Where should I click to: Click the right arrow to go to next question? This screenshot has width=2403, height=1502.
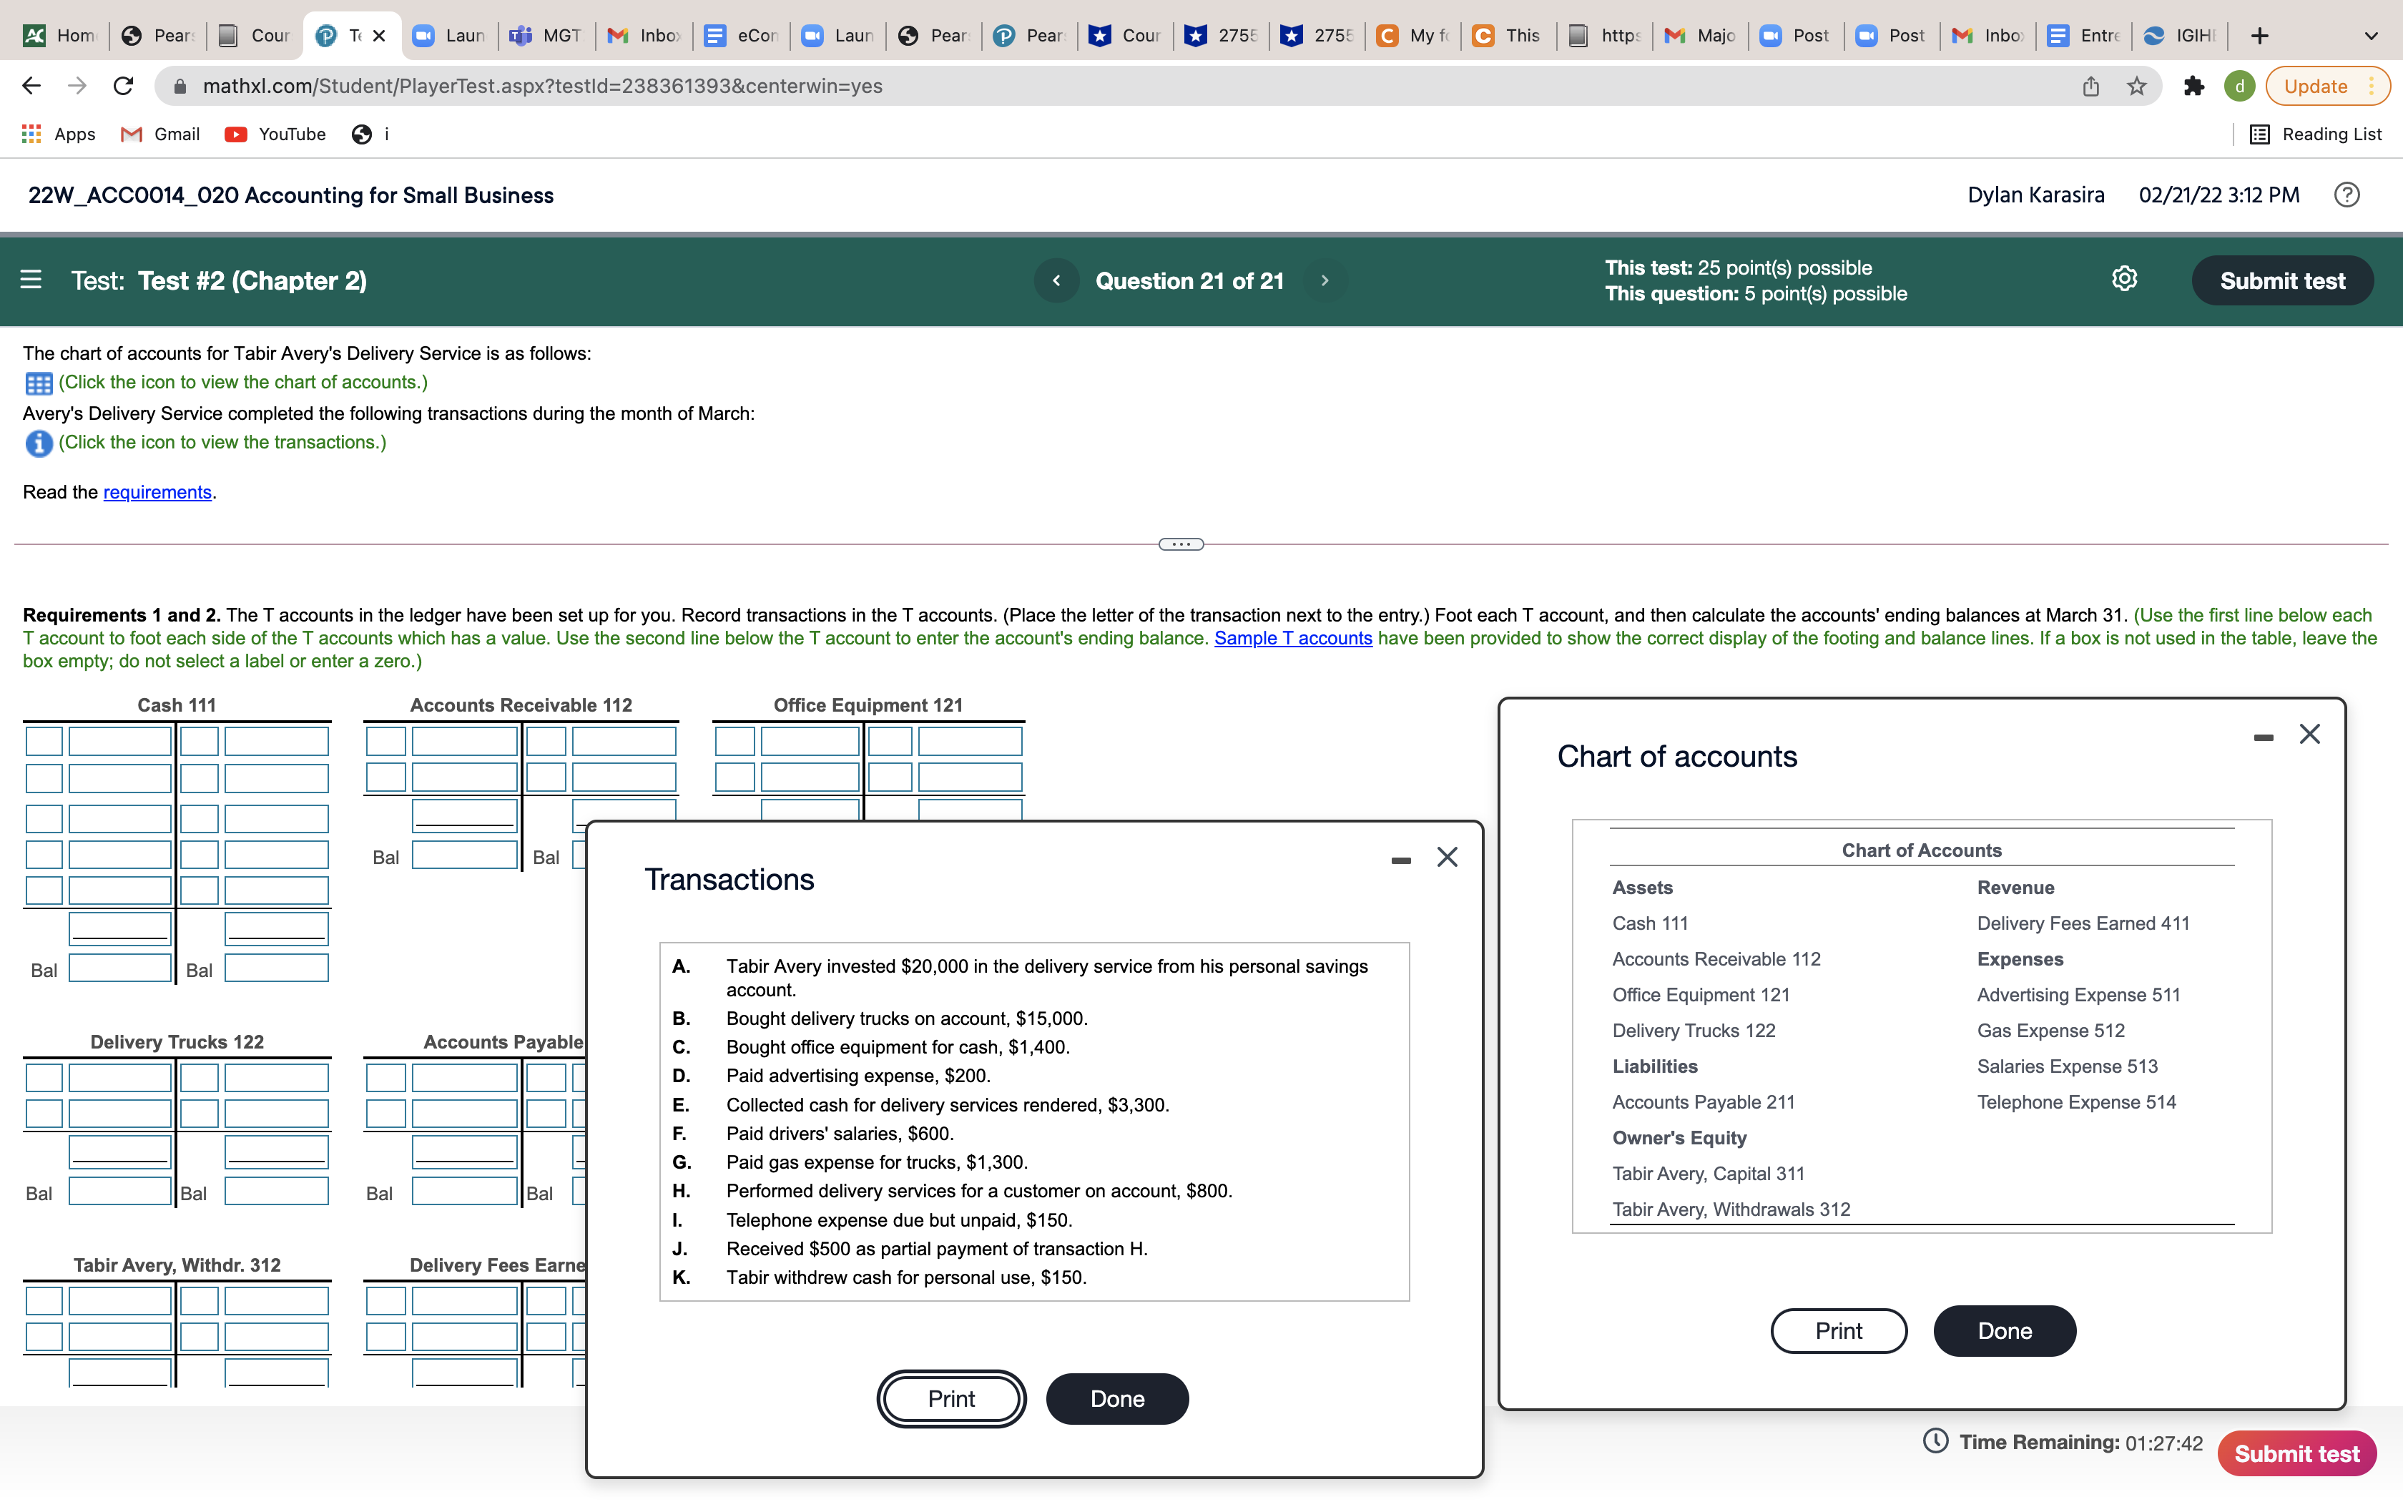(1325, 279)
